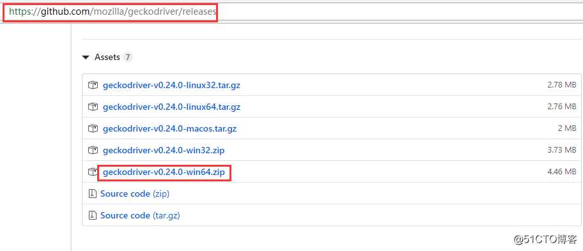Click the 3.73 MB size text
Image resolution: width=583 pixels, height=251 pixels.
click(x=561, y=150)
